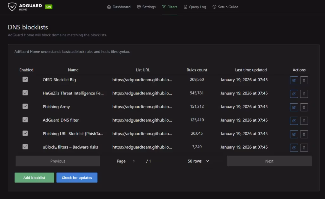Sort by the Name column header
Screen dimensions: 325x199
[73, 70]
